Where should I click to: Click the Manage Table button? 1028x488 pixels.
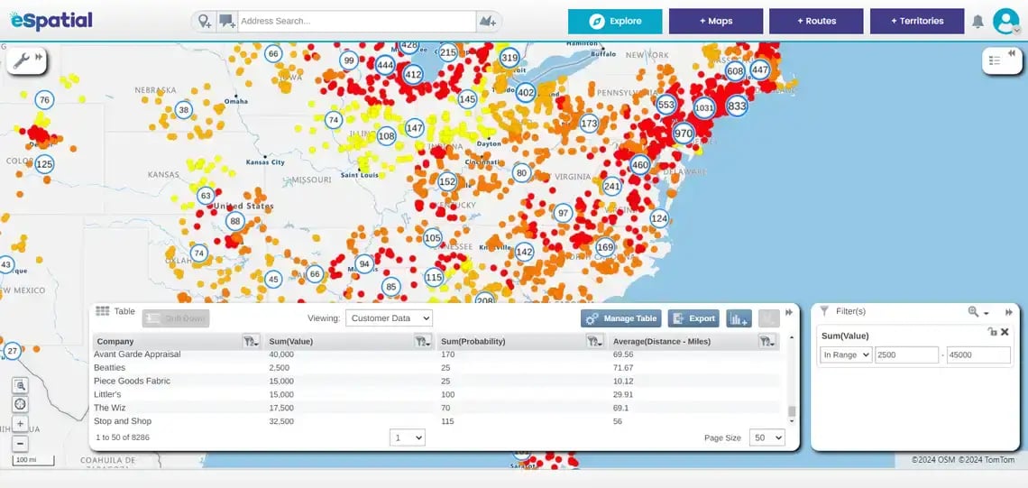coord(621,318)
